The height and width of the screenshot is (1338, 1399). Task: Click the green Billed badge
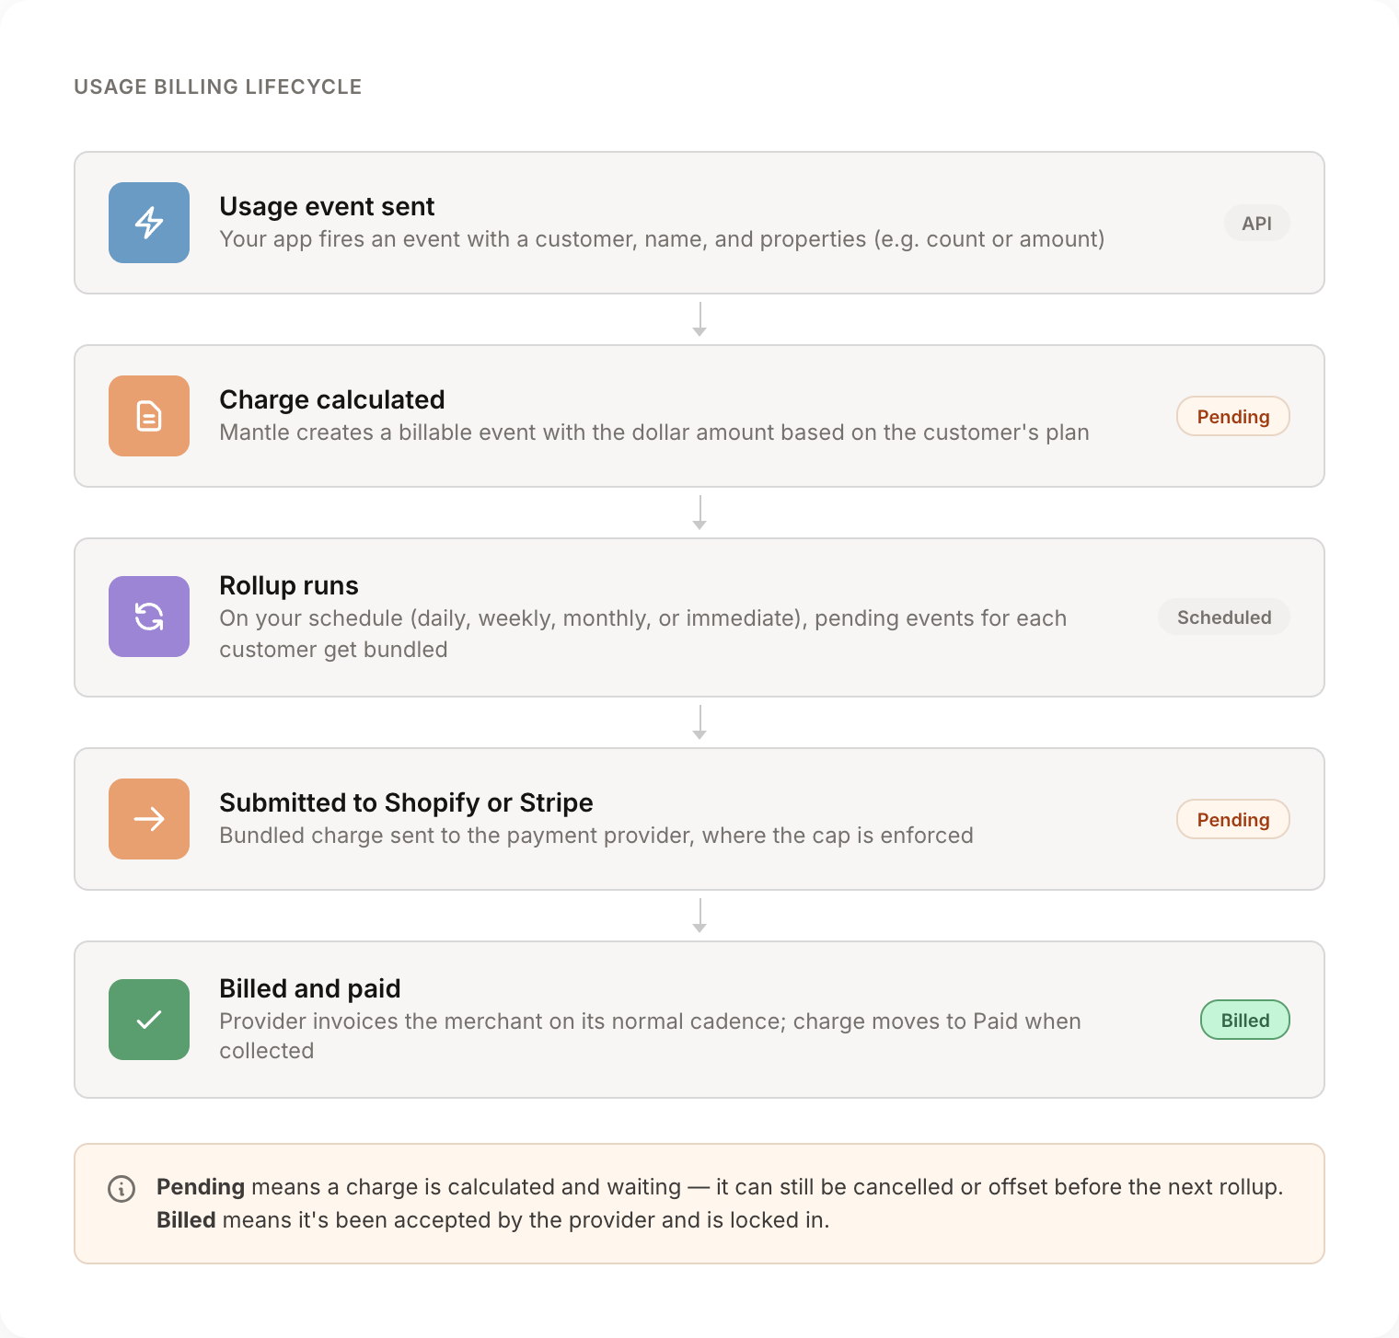click(x=1244, y=1021)
